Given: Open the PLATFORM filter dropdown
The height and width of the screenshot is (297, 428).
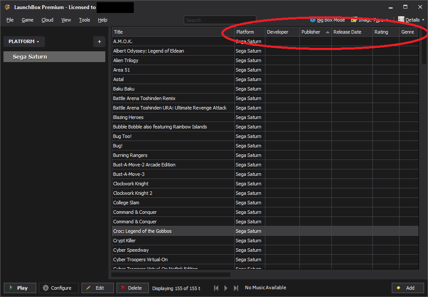Looking at the screenshot, I should [x=24, y=41].
